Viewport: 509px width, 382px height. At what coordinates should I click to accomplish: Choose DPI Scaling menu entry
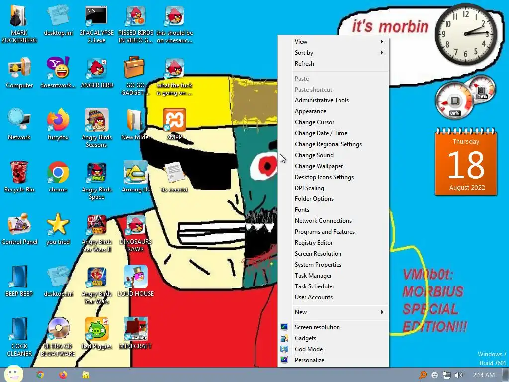click(334, 188)
